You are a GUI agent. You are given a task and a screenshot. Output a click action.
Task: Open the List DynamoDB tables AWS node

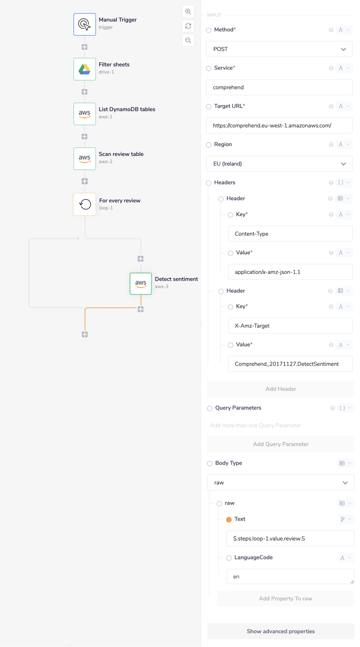[84, 114]
